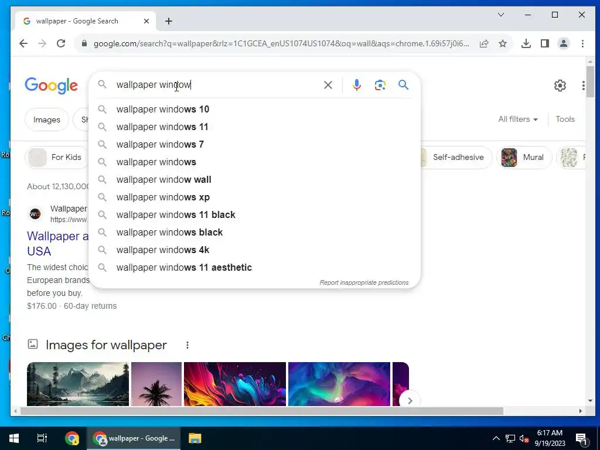The image size is (600, 450).
Task: Click the wallpaper Google window taskbar button
Action: point(134,438)
